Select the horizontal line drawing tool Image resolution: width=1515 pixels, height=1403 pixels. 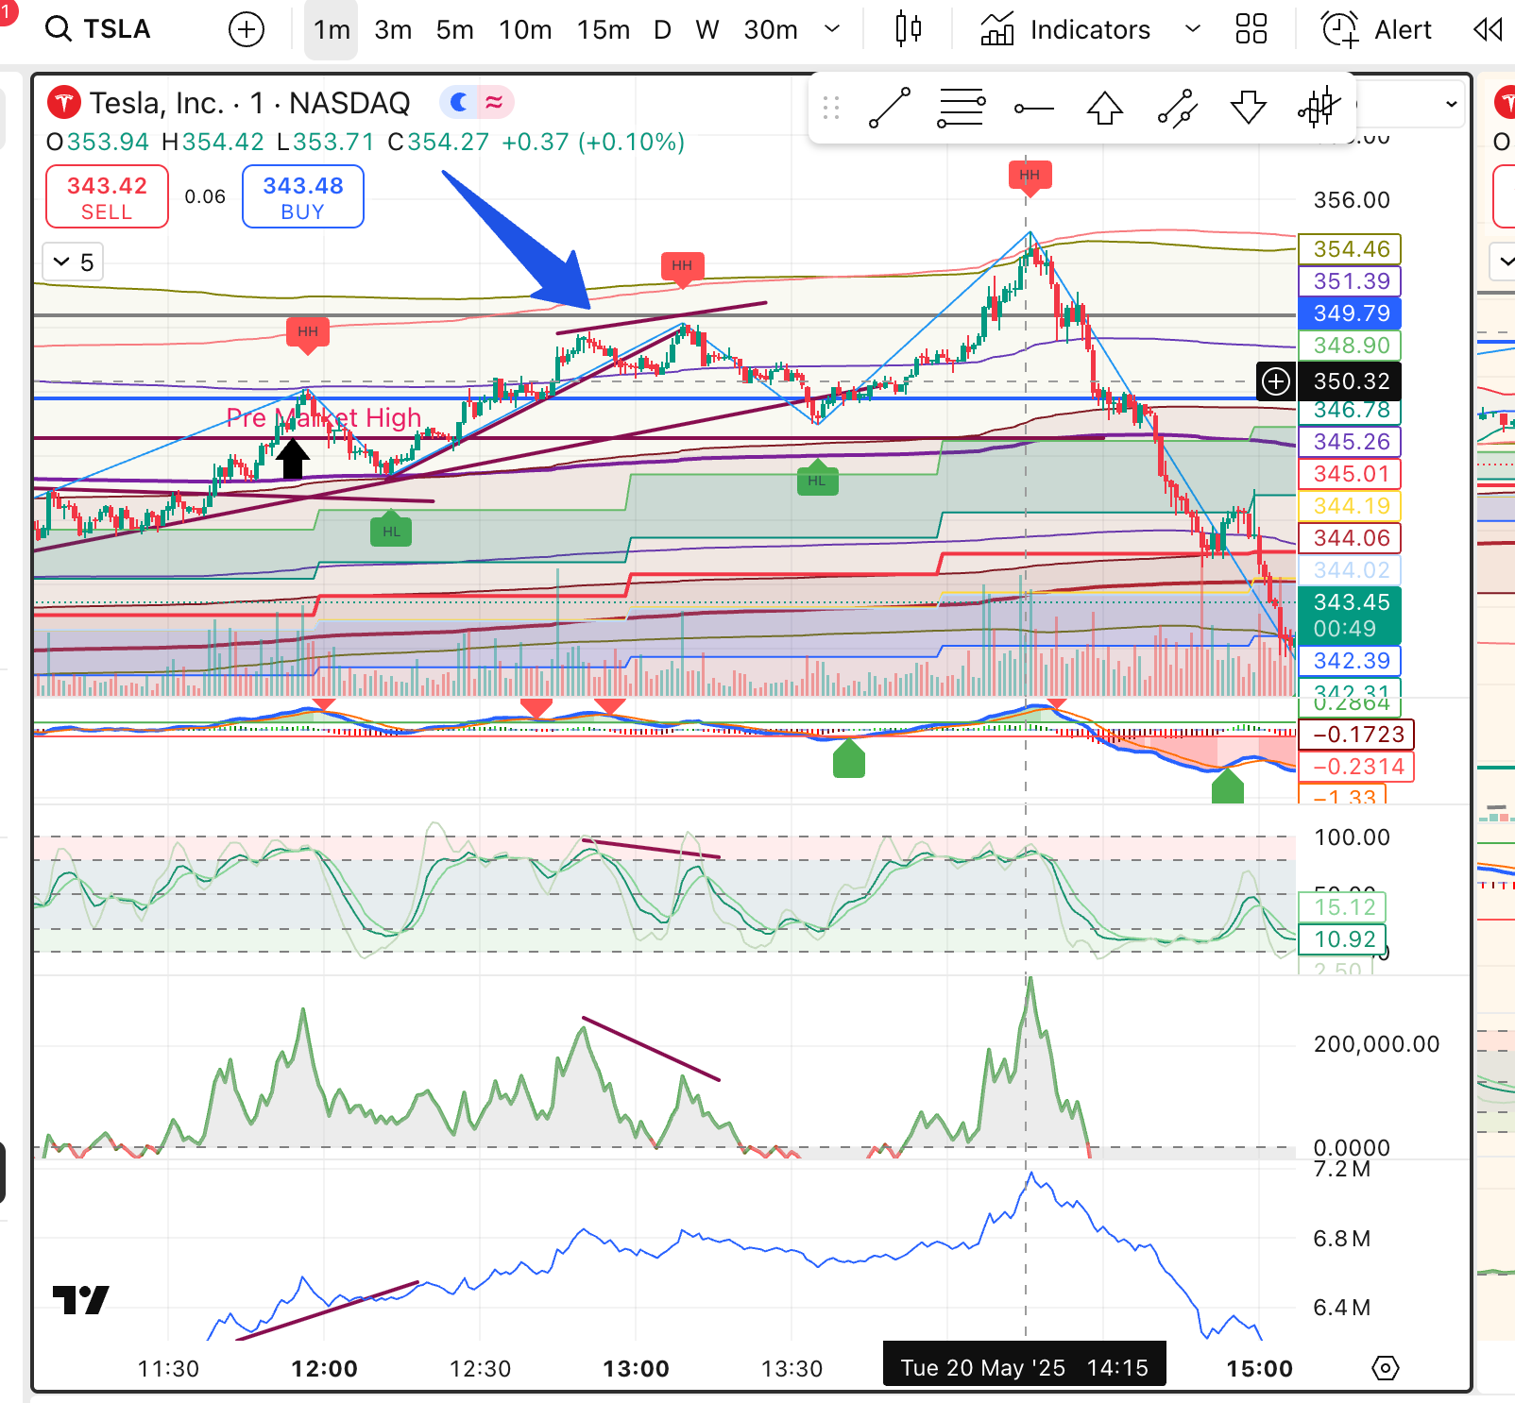[x=1033, y=109]
